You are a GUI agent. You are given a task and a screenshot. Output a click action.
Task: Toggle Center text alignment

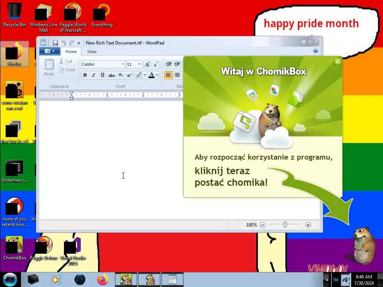177,75
